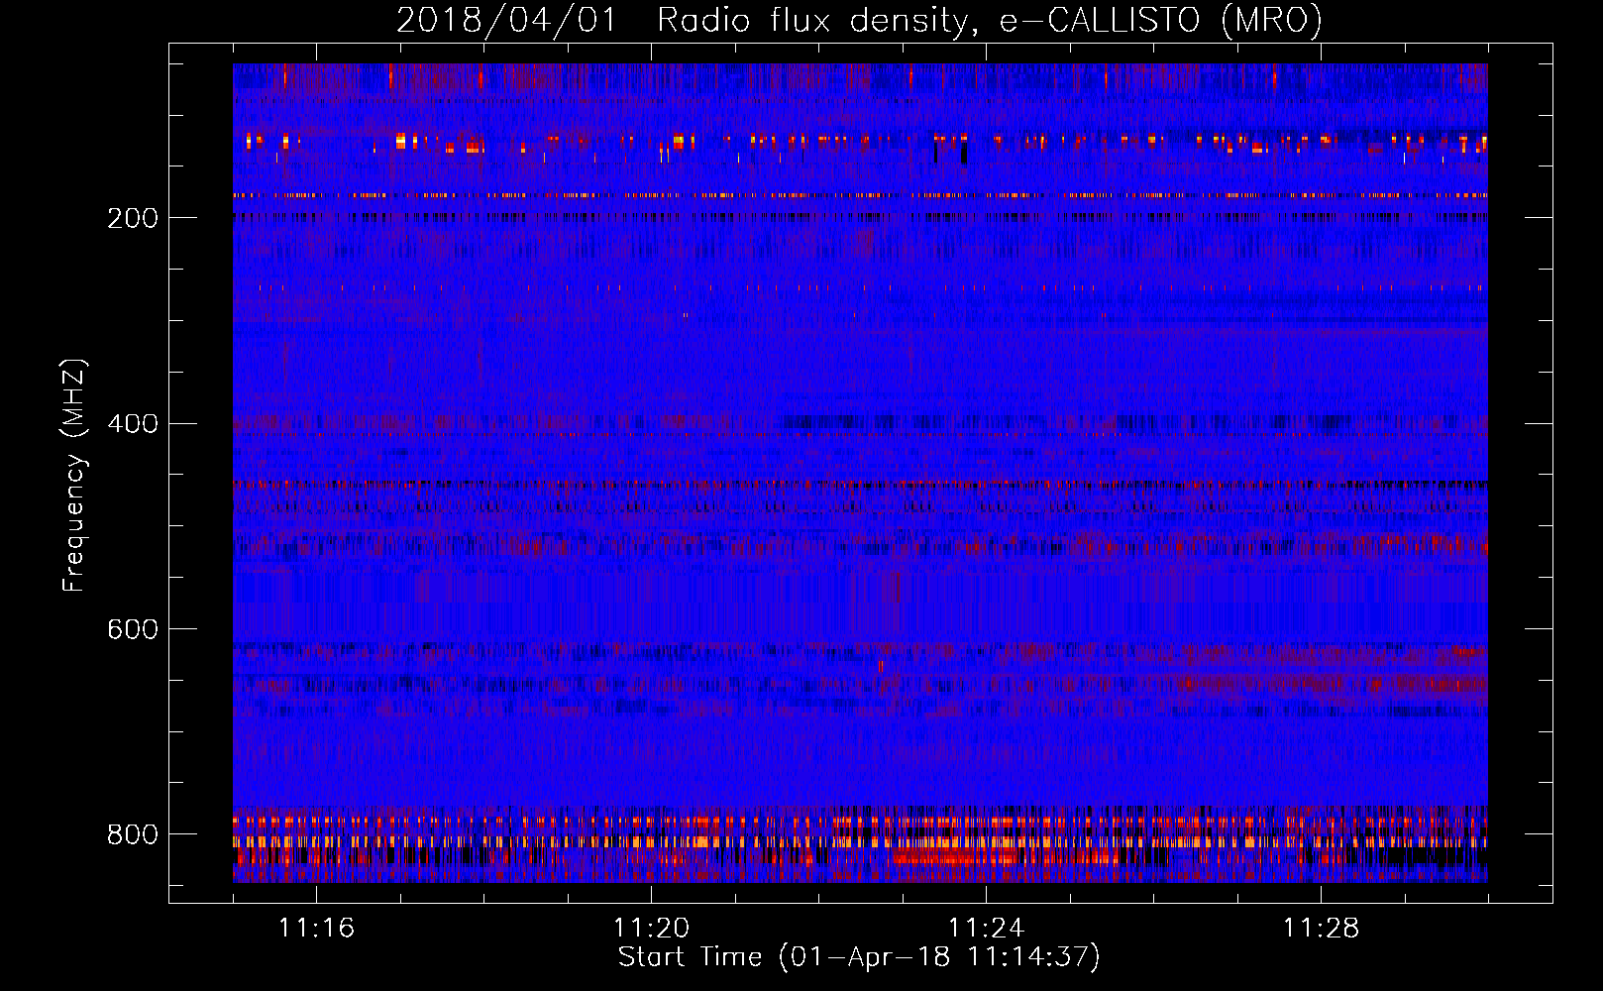Select the plot title 'Radio flux density, e-CALLISTO (MRO)'

click(990, 20)
